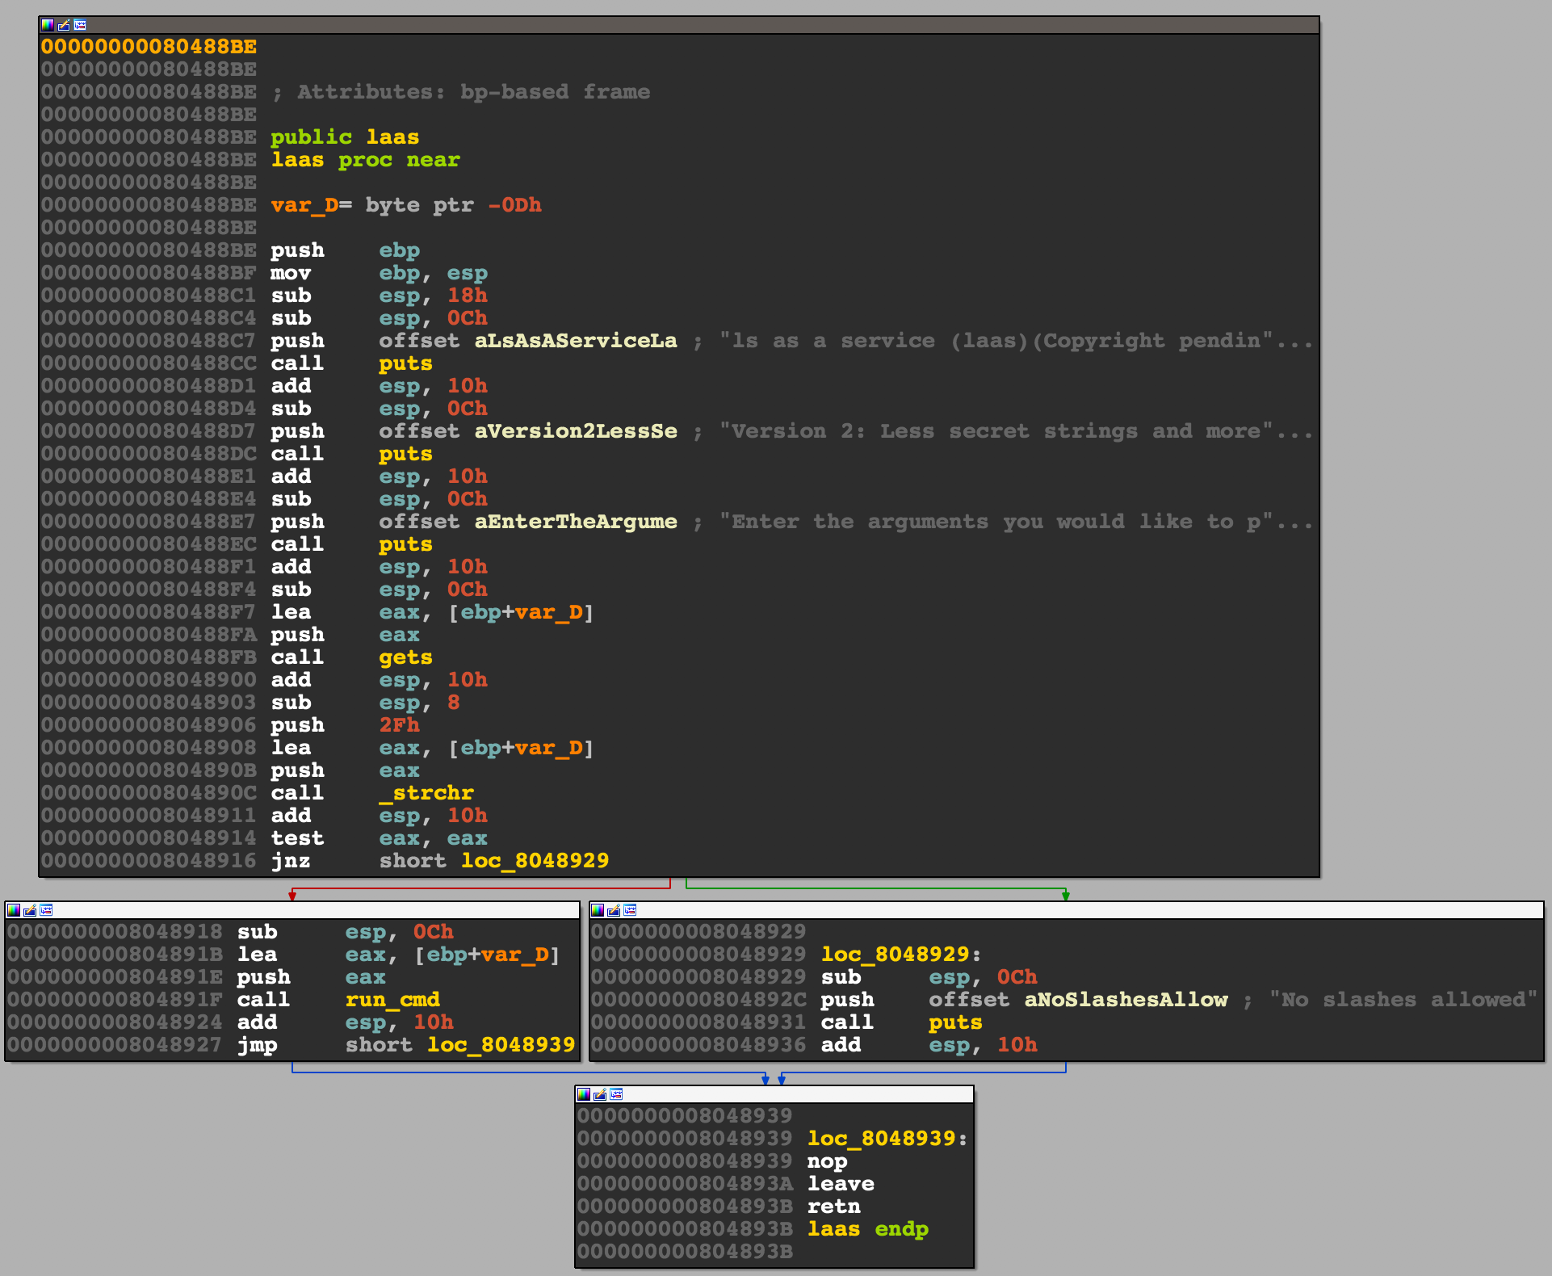
Task: Click the 'No slashes allowed' string comment
Action: point(1403,1000)
